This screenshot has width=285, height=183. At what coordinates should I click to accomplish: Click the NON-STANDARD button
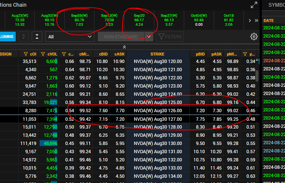tap(121, 37)
